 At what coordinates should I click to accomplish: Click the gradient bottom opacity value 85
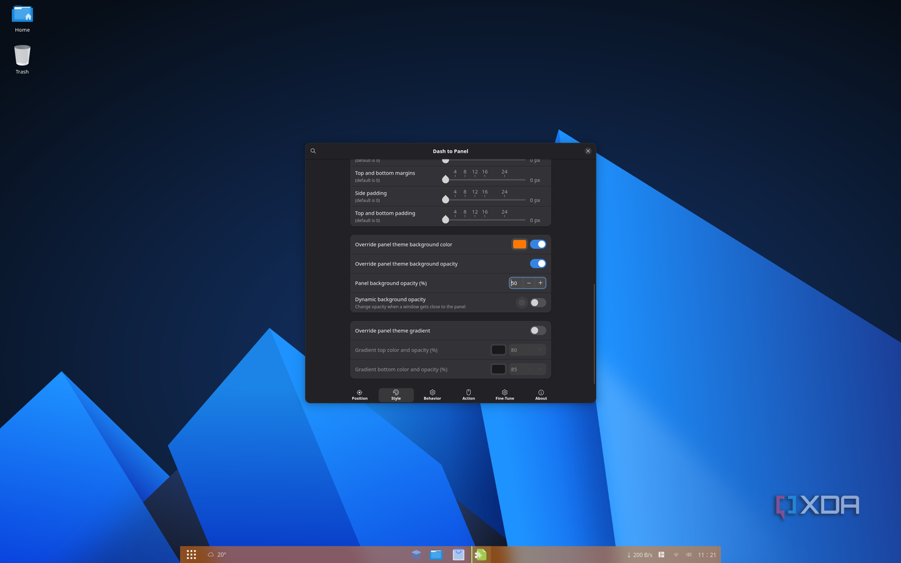(x=515, y=369)
